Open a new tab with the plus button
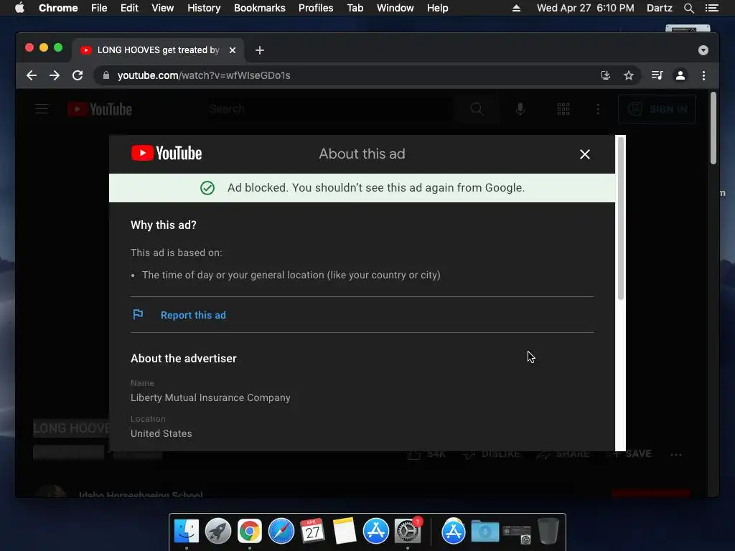 point(260,50)
